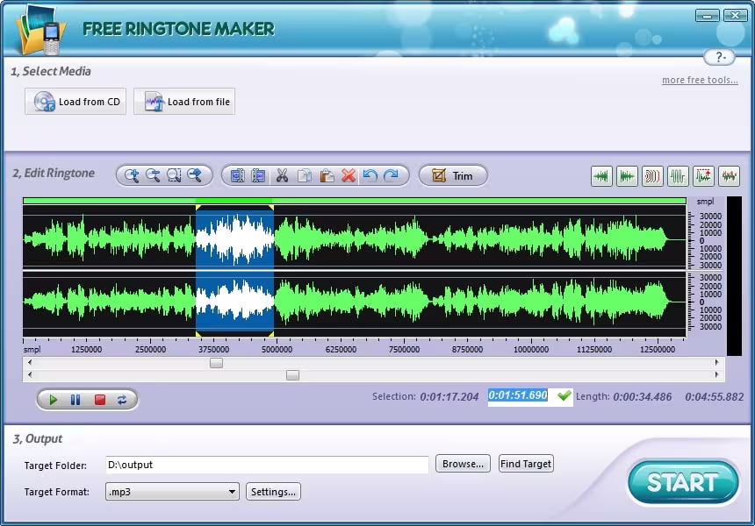Click the highlighted selection in the lower waveform

pyautogui.click(x=234, y=302)
